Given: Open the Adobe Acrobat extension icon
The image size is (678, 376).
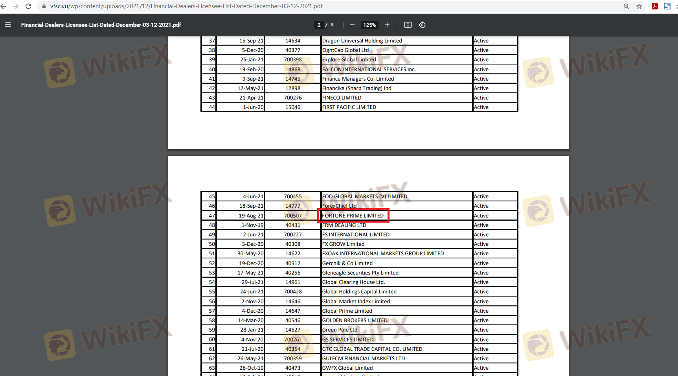Looking at the screenshot, I should pos(655,6).
